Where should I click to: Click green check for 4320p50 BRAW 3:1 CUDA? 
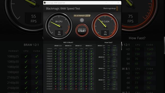(92, 86)
